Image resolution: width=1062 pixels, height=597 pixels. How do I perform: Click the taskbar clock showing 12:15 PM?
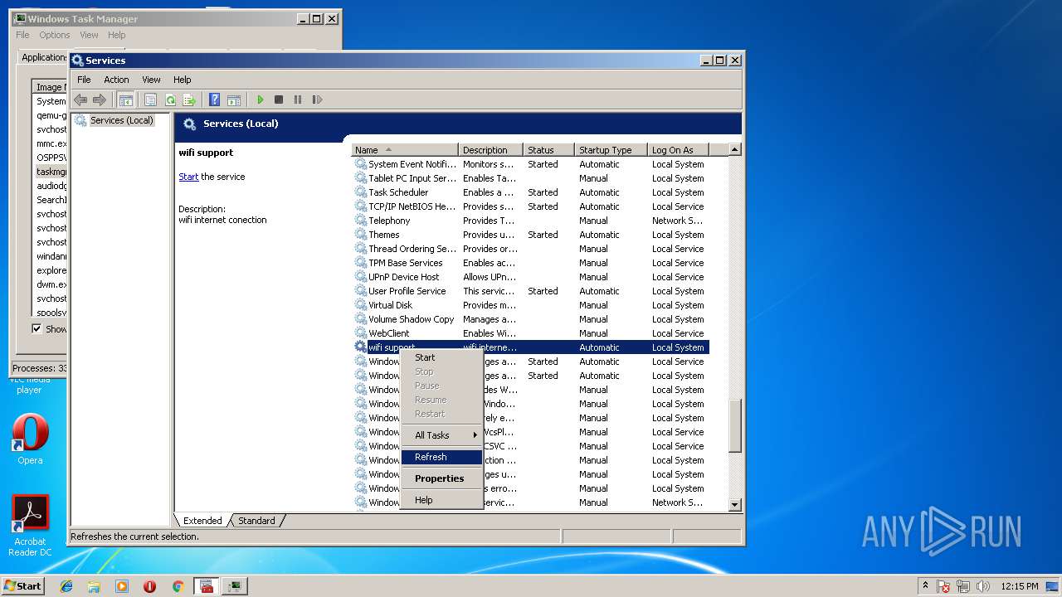(x=1020, y=586)
